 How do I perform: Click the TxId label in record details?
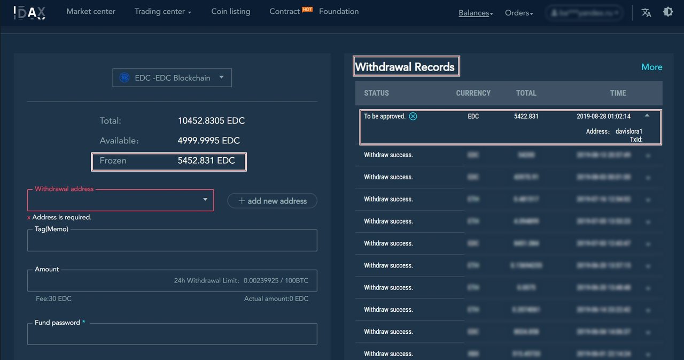636,140
